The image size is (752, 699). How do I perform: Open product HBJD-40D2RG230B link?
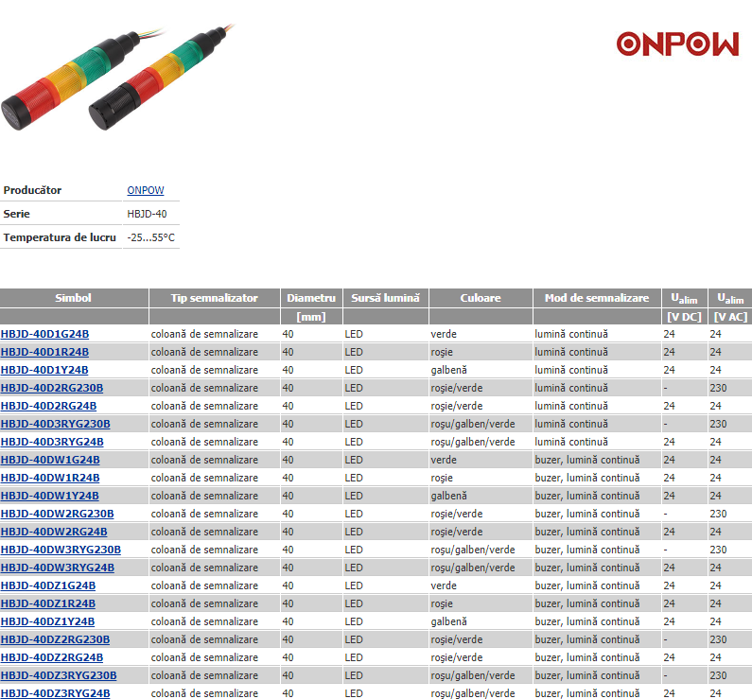coord(52,388)
